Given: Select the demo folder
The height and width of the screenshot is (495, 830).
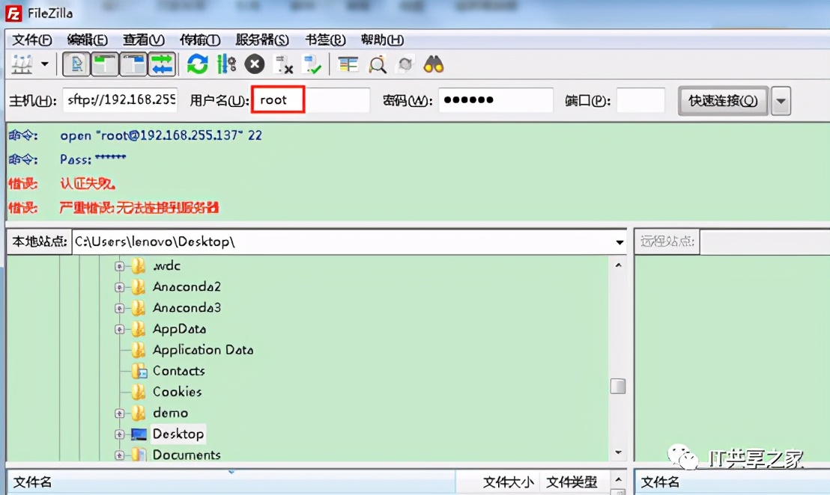Looking at the screenshot, I should tap(170, 413).
